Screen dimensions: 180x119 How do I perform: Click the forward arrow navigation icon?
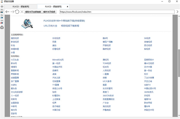coord(12,12)
